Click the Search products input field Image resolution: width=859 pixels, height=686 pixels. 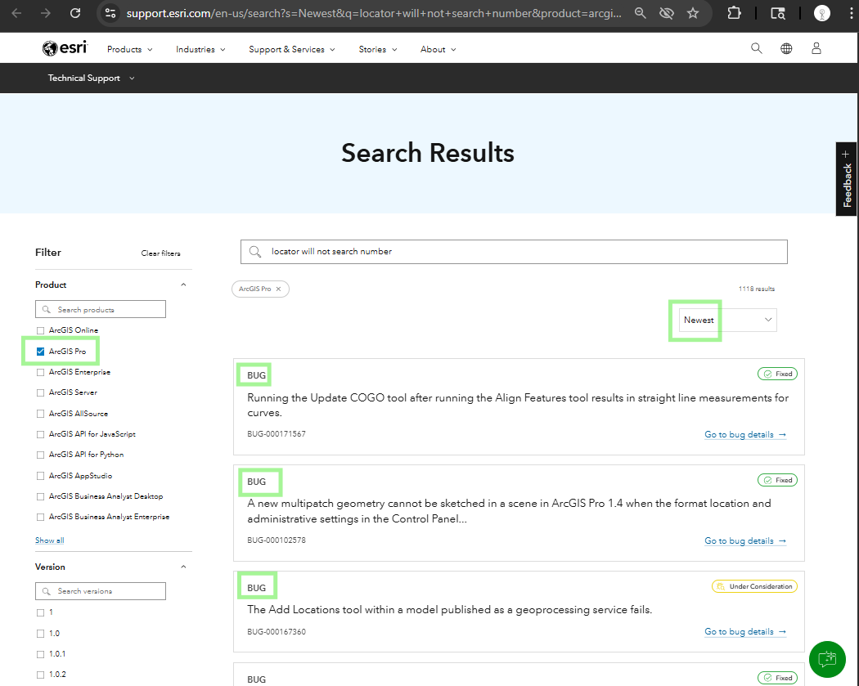101,310
